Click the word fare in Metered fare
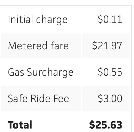134x132 pixels. 60,46
